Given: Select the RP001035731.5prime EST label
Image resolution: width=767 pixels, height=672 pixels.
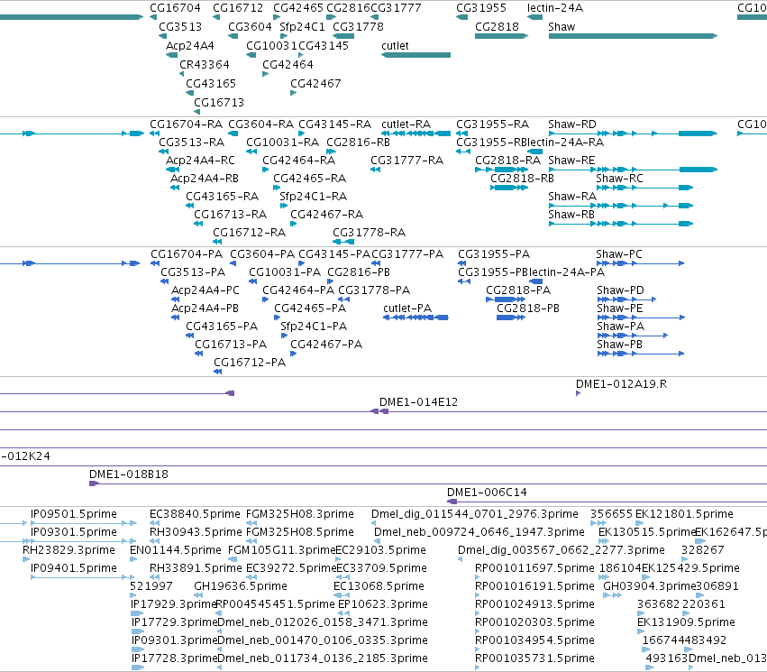Looking at the screenshot, I should 534,658.
